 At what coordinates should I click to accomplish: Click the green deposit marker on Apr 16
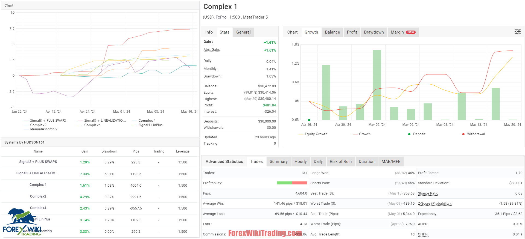(x=309, y=120)
